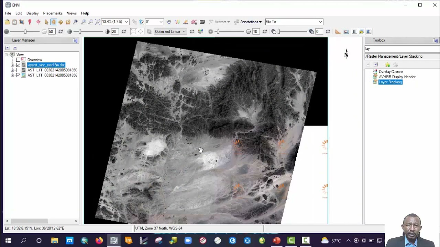
Task: Open the Spectral Profile tool
Action: point(177,22)
